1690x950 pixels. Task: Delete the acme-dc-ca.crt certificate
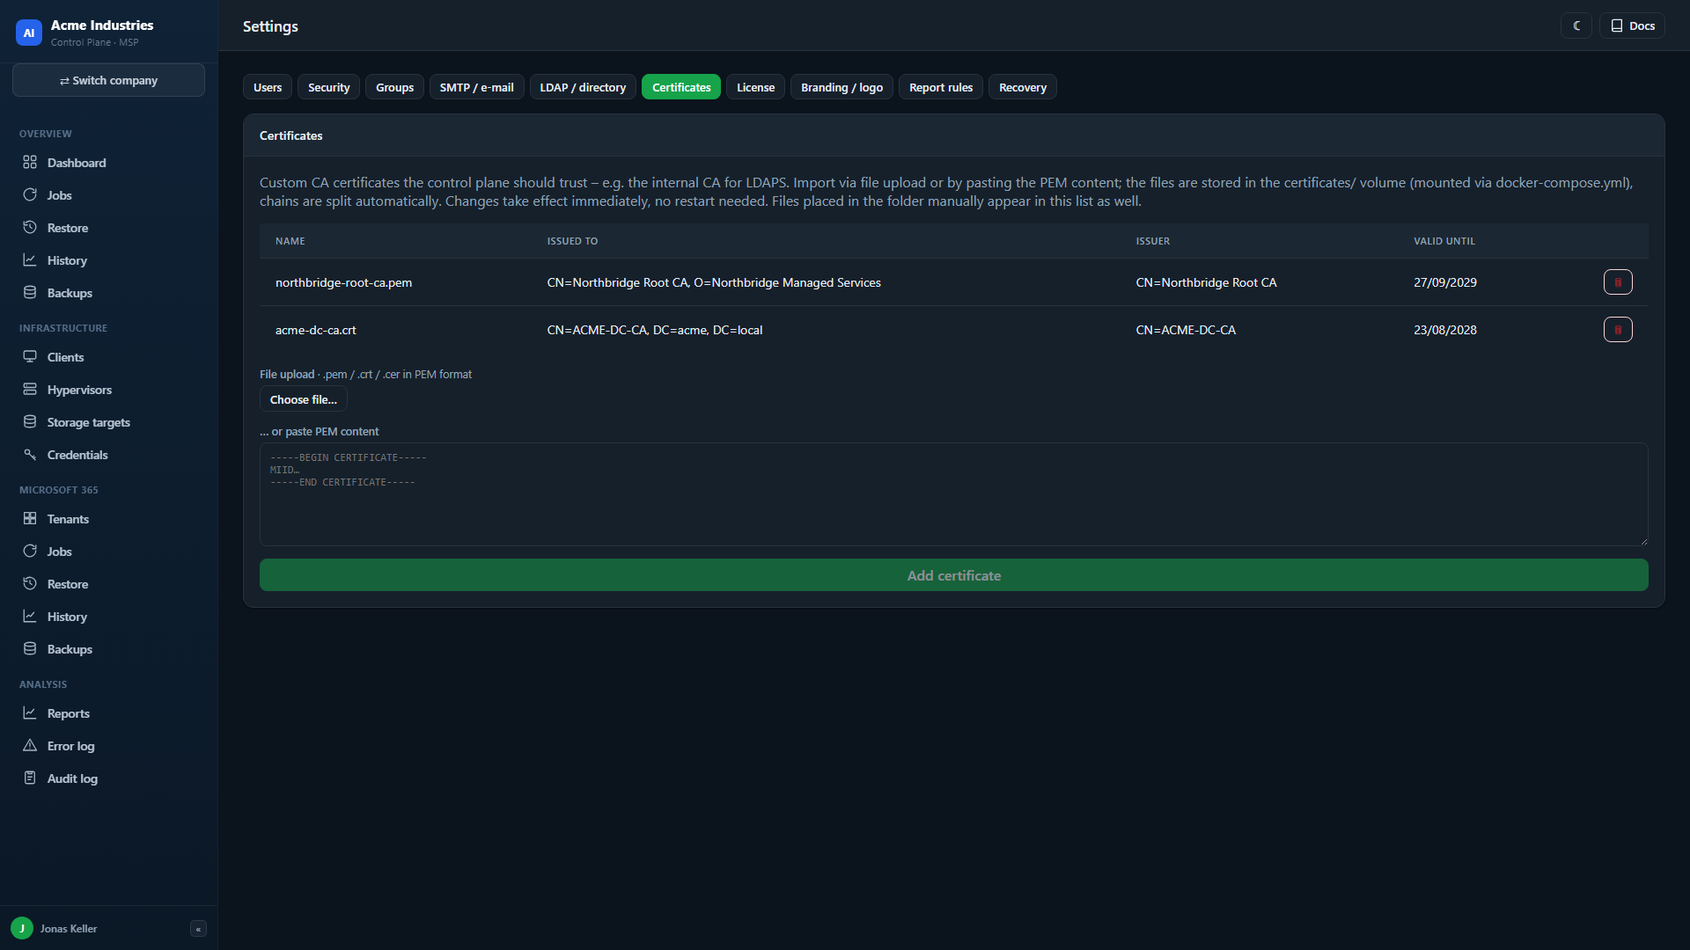[1618, 330]
